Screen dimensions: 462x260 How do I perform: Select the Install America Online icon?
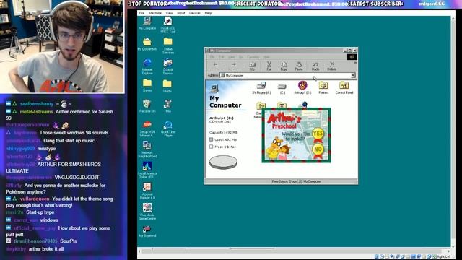pyautogui.click(x=147, y=170)
